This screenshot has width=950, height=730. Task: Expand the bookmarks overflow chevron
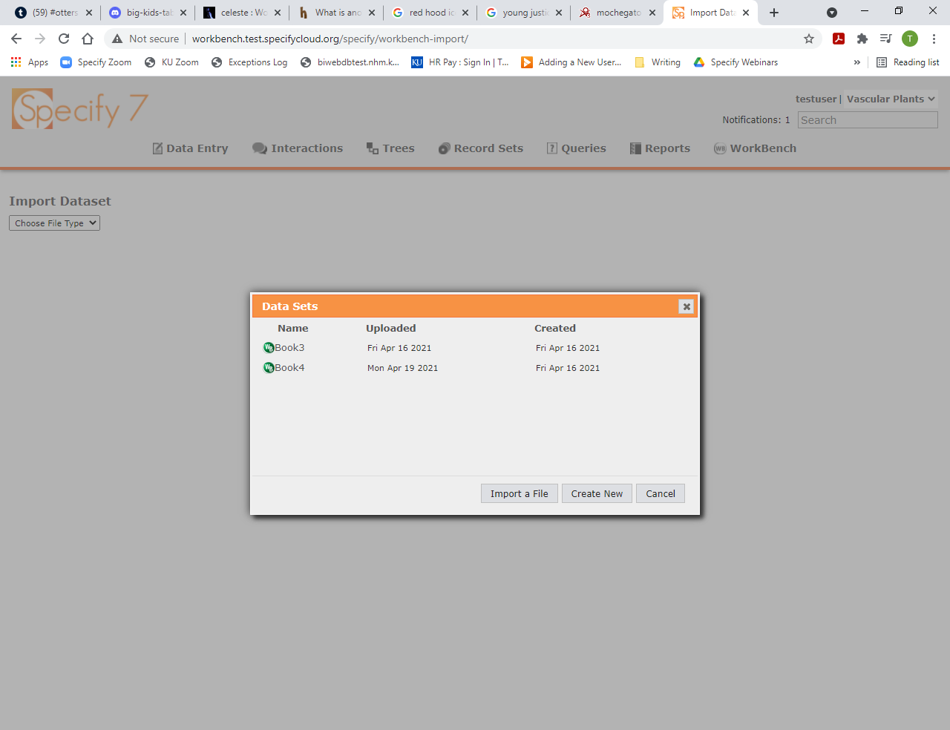[x=857, y=62]
